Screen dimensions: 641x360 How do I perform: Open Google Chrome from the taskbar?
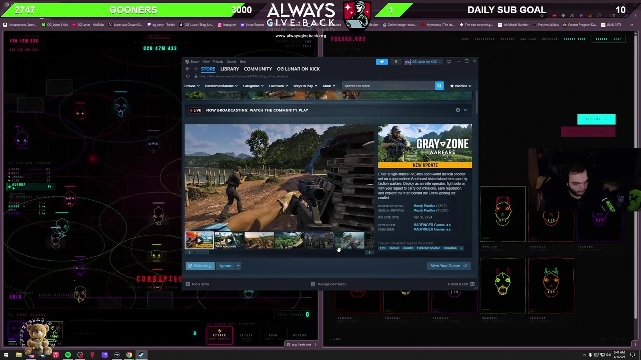click(129, 355)
